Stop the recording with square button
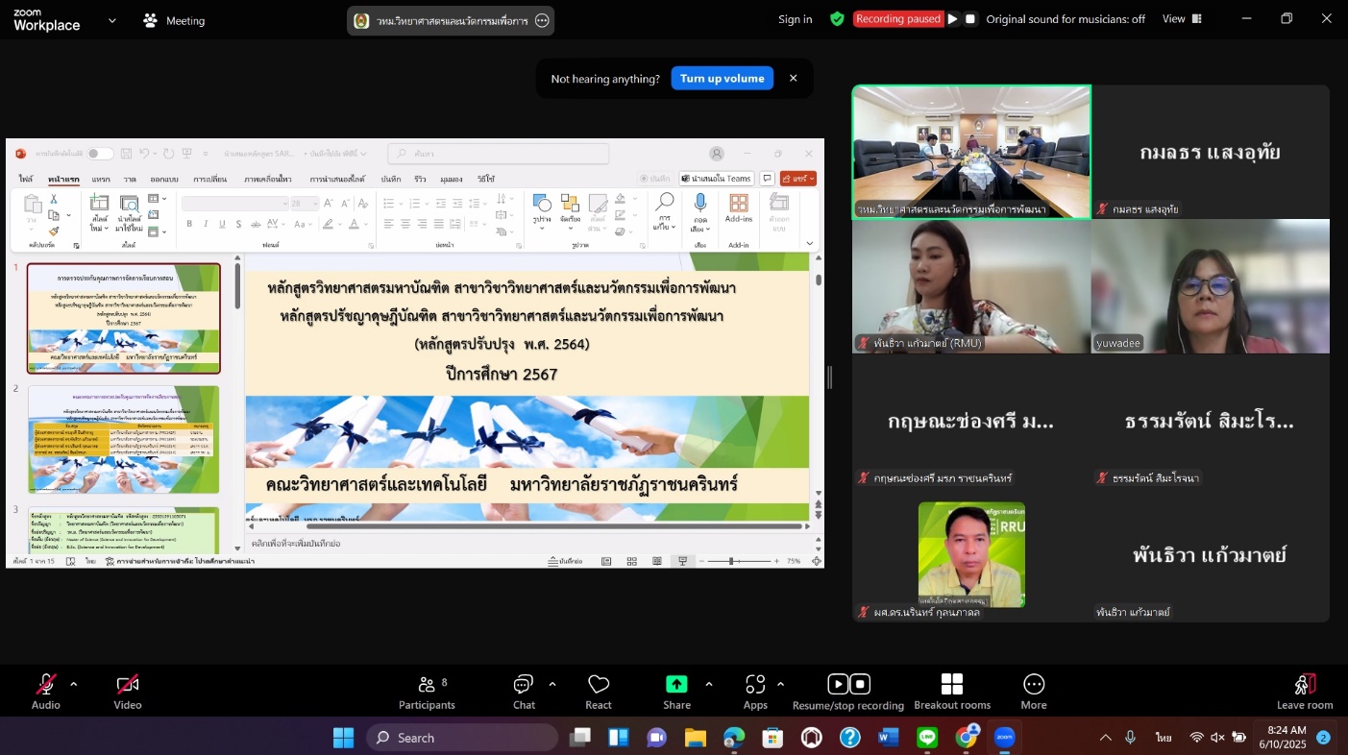The image size is (1348, 755). click(970, 19)
